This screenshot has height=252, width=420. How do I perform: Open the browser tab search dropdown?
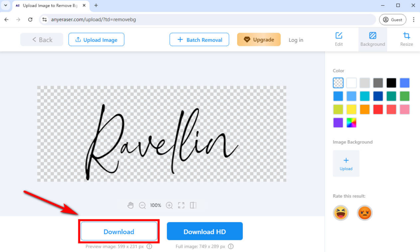coord(5,6)
